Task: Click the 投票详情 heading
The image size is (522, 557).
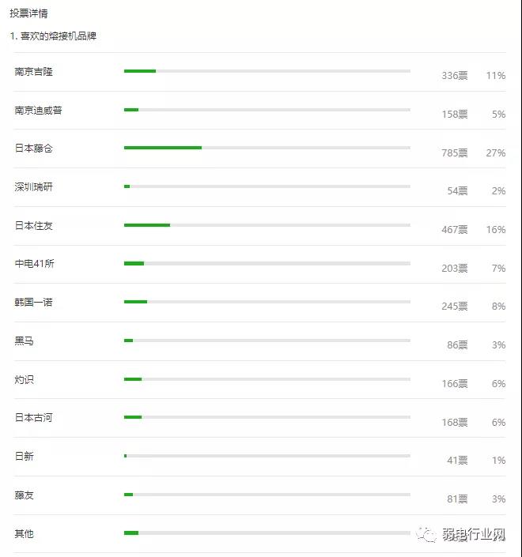Action: [28, 13]
